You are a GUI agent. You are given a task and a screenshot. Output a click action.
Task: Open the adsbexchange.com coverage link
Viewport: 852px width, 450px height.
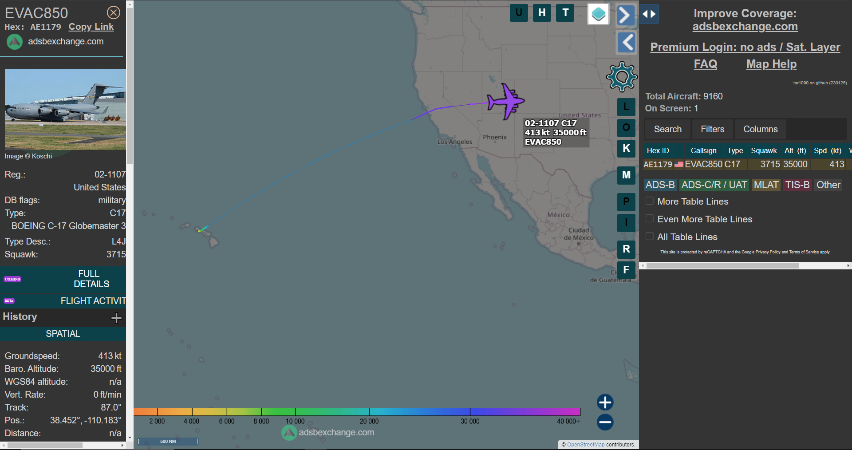click(x=745, y=27)
